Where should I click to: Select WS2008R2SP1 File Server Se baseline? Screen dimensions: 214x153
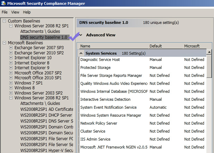tap(47, 145)
